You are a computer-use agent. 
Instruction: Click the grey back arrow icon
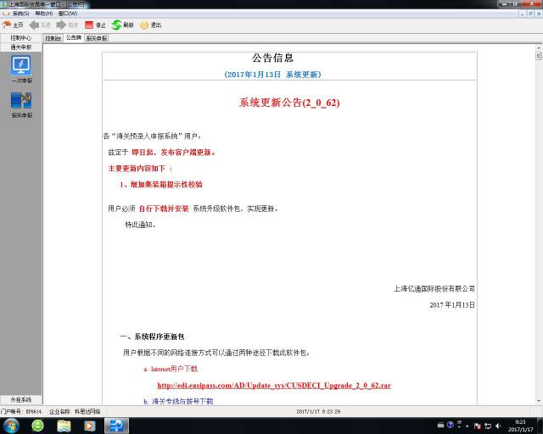pyautogui.click(x=34, y=25)
